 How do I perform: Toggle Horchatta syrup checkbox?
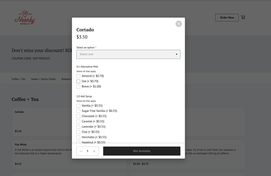click(x=78, y=137)
